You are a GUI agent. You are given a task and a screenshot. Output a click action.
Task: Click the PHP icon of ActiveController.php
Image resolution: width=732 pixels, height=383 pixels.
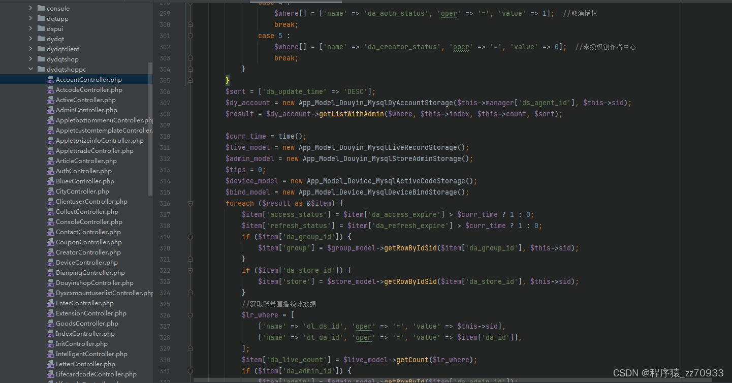50,100
